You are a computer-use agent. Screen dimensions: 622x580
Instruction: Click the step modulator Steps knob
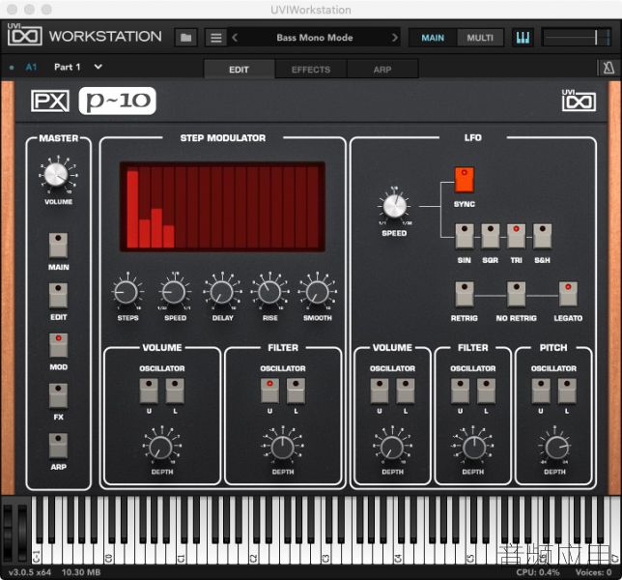tap(127, 292)
